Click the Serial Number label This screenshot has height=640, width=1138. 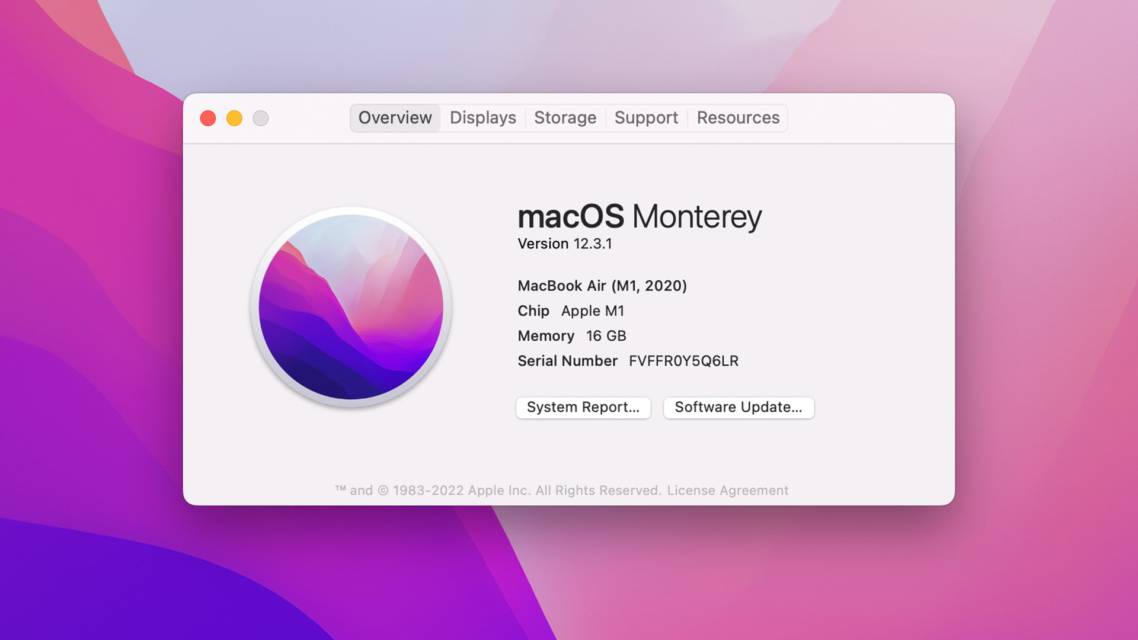pyautogui.click(x=567, y=361)
